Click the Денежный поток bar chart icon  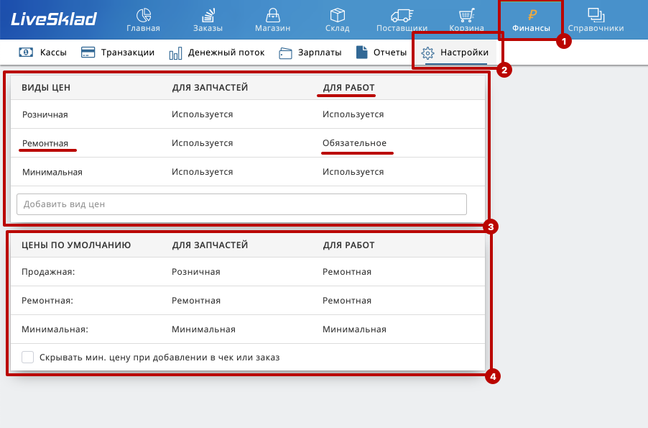tap(175, 53)
